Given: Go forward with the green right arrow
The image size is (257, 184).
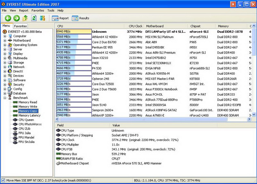Looking at the screenshot, I should click(x=17, y=18).
